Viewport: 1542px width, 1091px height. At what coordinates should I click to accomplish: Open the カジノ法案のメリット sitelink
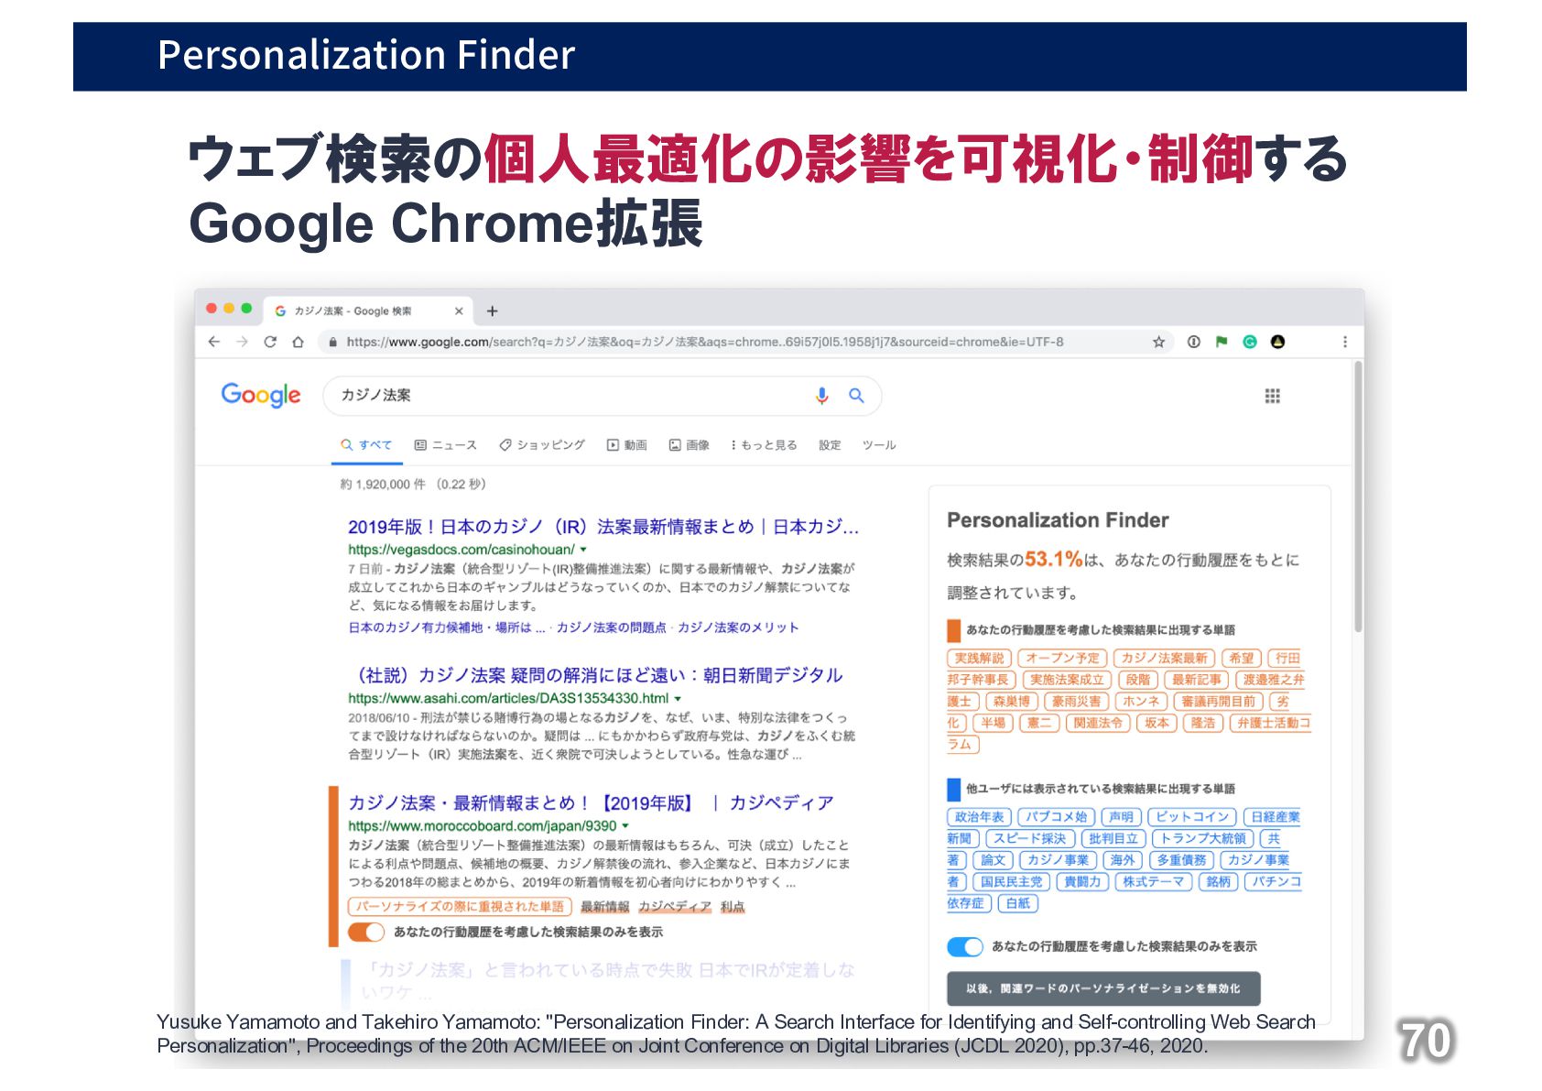coord(738,627)
